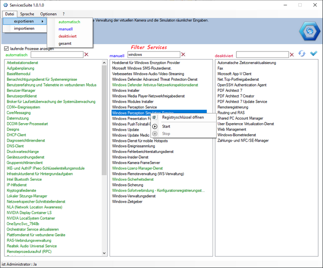Select 'Realtek Audio Universal Service' entry
The image size is (323, 268).
click(32, 246)
